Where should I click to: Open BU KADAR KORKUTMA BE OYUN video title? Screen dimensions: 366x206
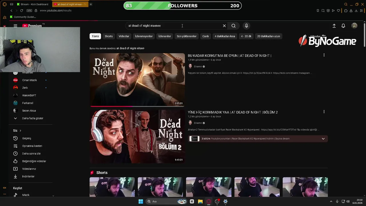coord(229,56)
